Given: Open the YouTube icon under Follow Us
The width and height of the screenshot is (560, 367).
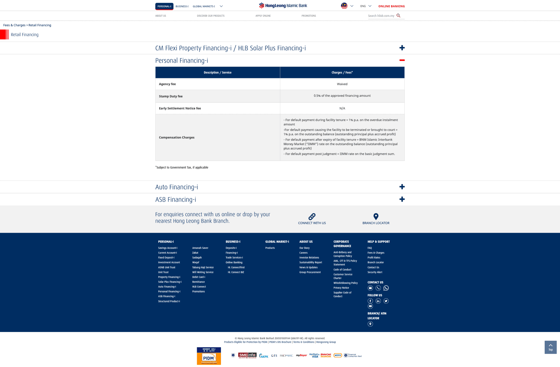Looking at the screenshot, I should pyautogui.click(x=370, y=306).
